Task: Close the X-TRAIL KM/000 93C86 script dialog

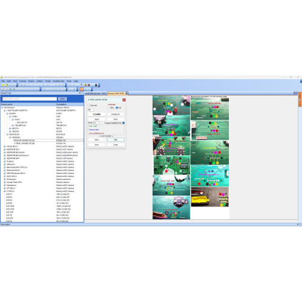Action: point(124,100)
